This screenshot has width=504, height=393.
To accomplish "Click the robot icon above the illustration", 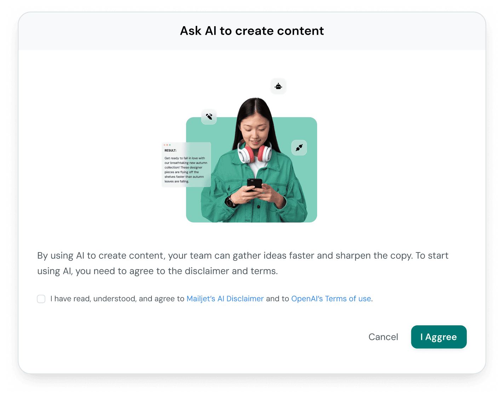I will (278, 86).
